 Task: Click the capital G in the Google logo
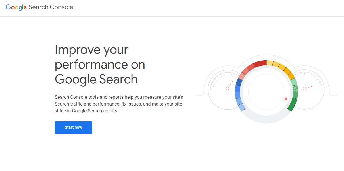8,7
